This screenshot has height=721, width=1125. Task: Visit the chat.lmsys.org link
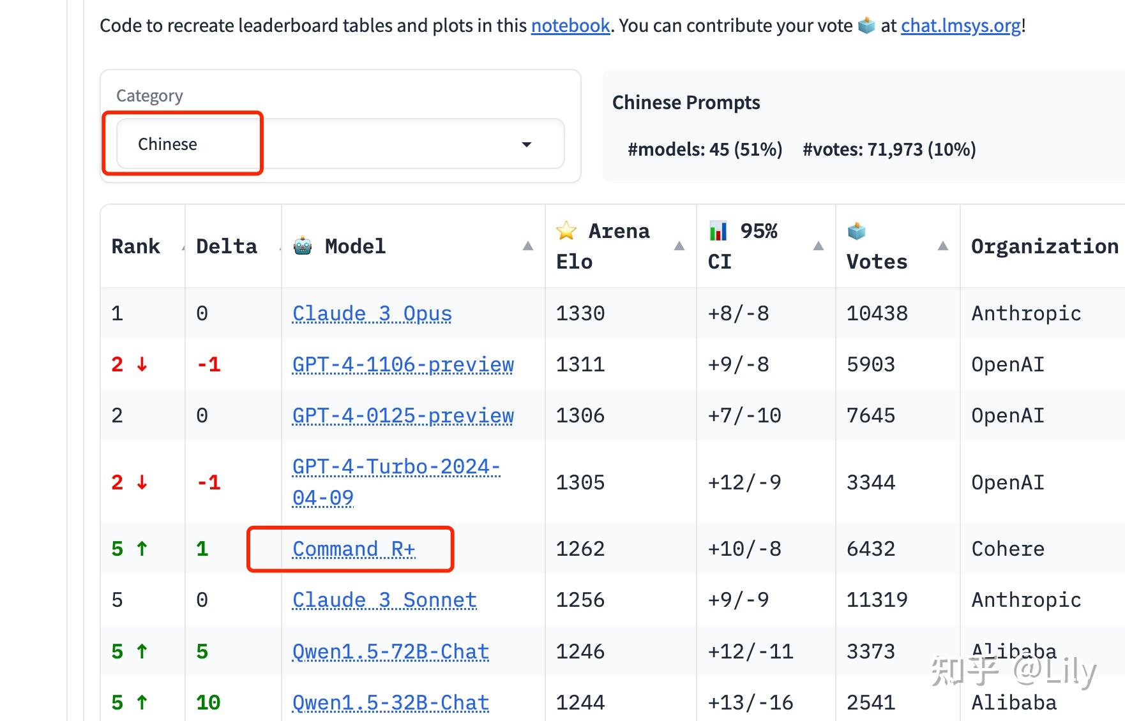point(960,26)
